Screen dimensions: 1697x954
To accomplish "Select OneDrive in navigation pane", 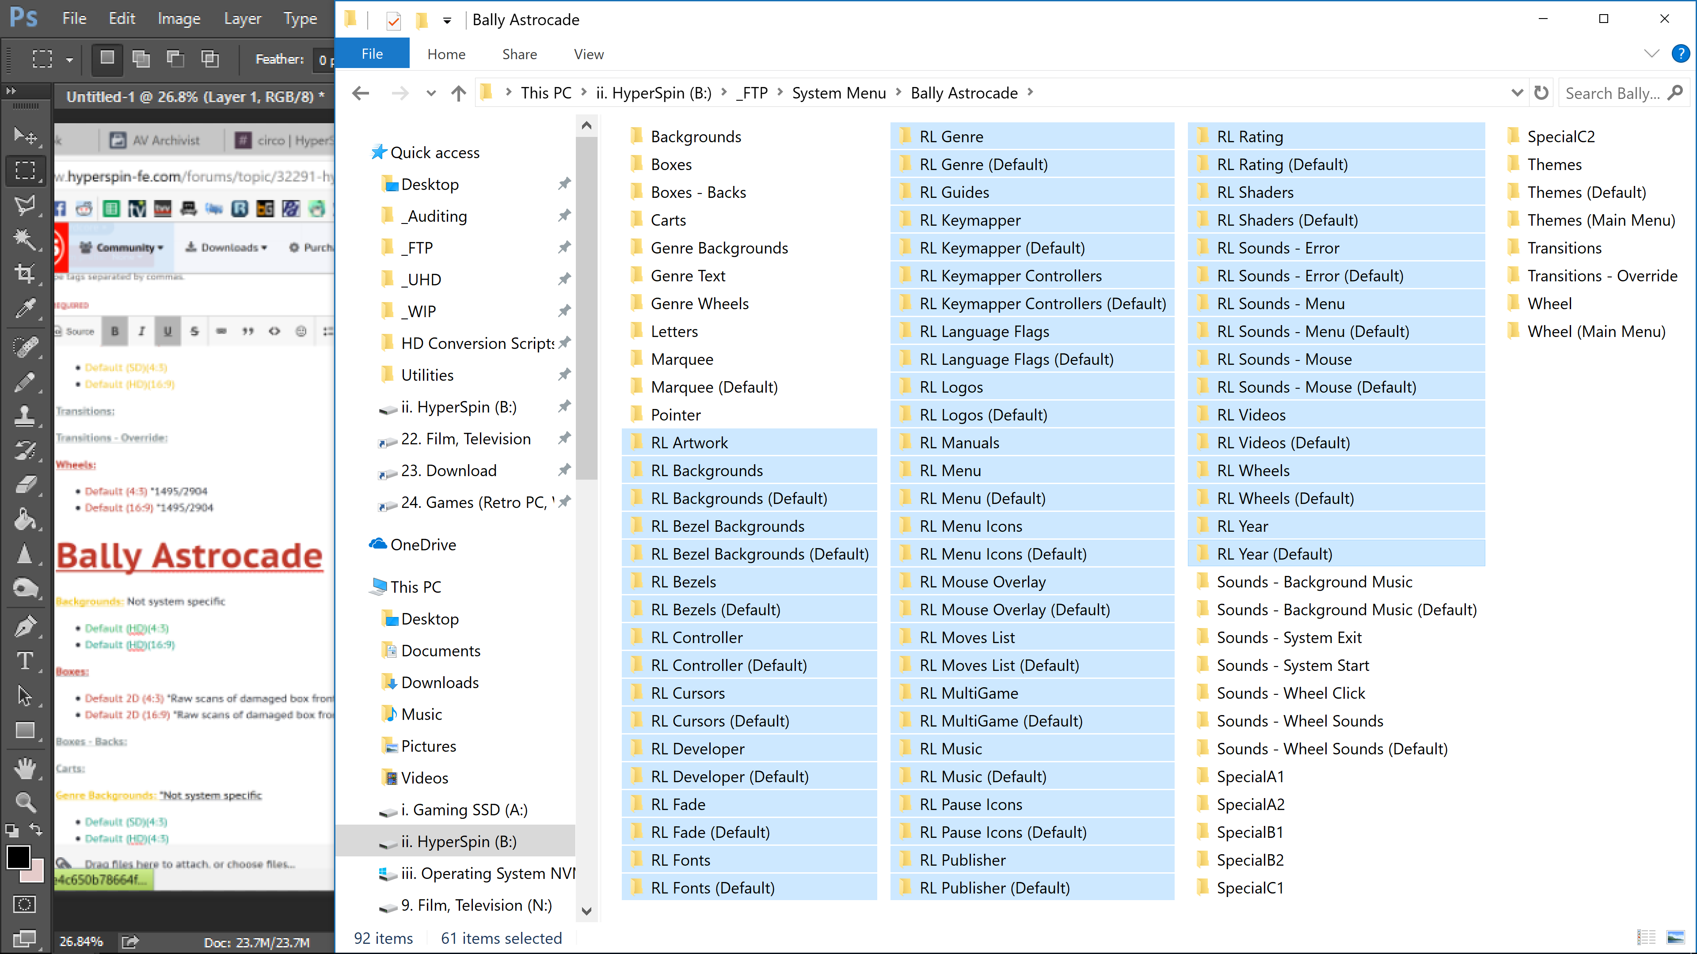I will [423, 545].
